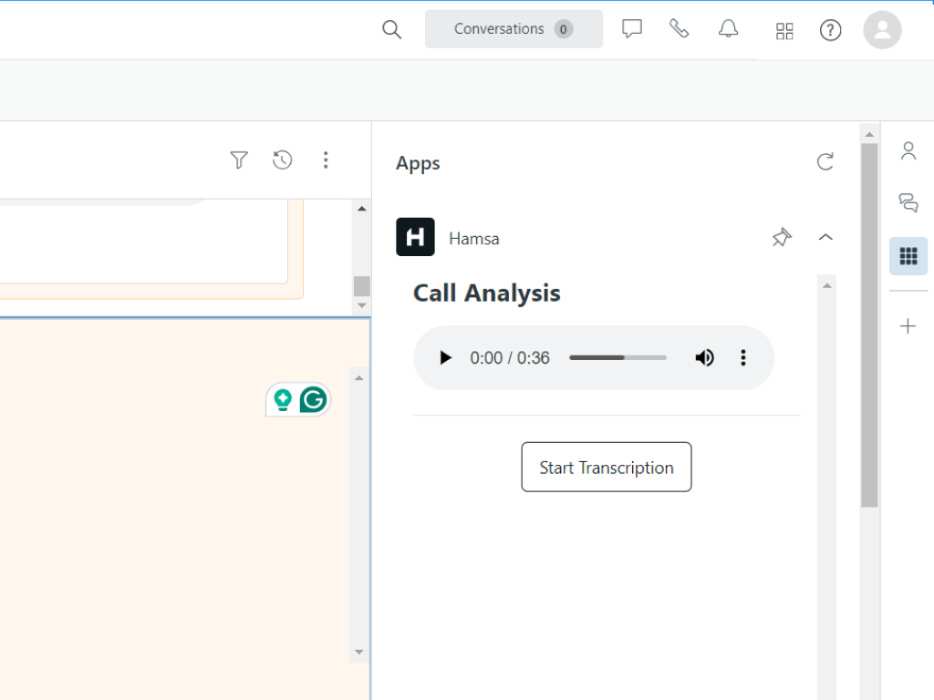Refresh the Apps panel
The width and height of the screenshot is (934, 700).
click(825, 162)
